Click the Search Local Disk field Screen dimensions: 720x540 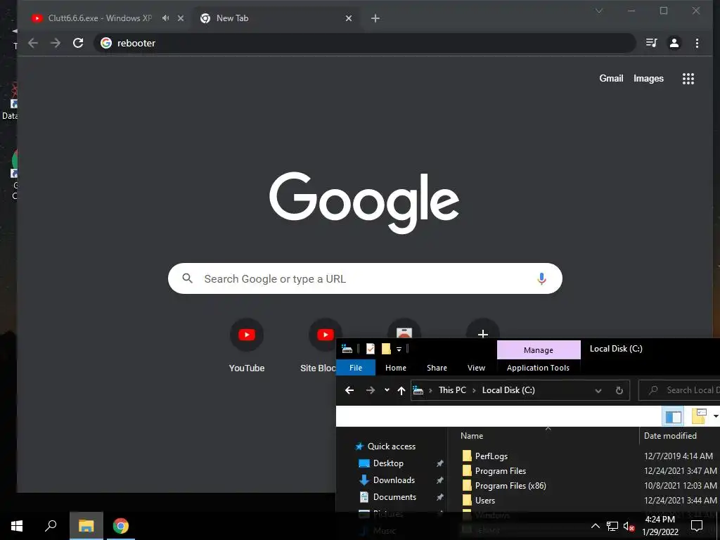pyautogui.click(x=680, y=390)
